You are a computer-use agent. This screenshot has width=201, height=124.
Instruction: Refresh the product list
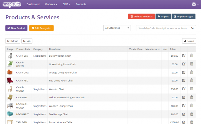click(13, 41)
